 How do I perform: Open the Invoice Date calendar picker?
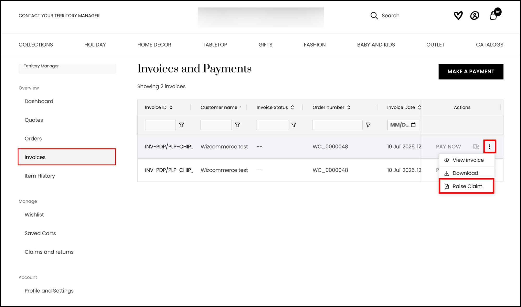pos(413,125)
